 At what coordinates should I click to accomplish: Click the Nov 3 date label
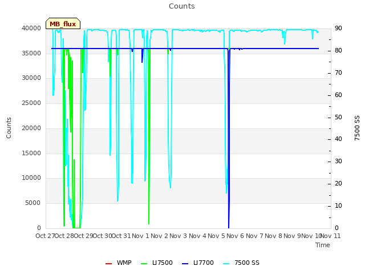pyautogui.click(x=179, y=236)
